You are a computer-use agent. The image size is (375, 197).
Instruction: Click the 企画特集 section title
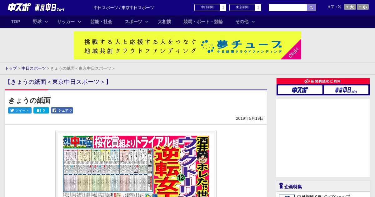293,187
